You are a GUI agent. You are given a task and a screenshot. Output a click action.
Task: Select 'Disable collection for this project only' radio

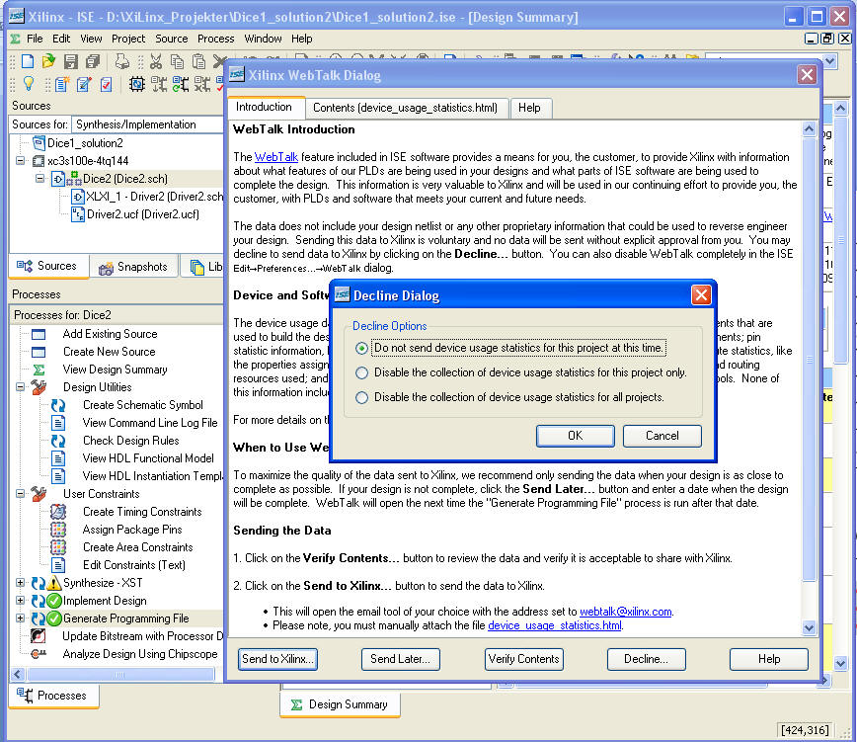pyautogui.click(x=361, y=372)
